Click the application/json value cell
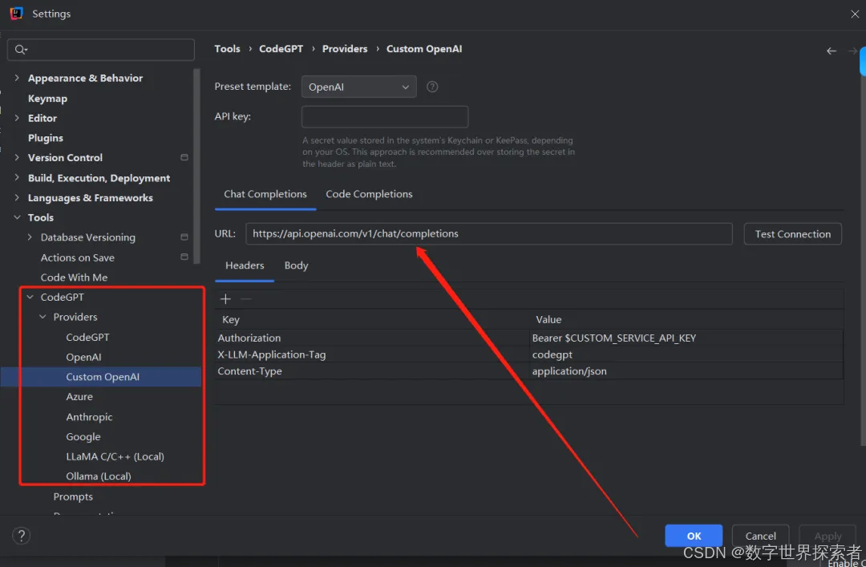Image resolution: width=866 pixels, height=567 pixels. (x=686, y=371)
